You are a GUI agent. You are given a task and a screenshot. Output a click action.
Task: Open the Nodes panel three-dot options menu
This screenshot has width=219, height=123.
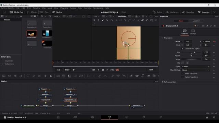pos(156,81)
